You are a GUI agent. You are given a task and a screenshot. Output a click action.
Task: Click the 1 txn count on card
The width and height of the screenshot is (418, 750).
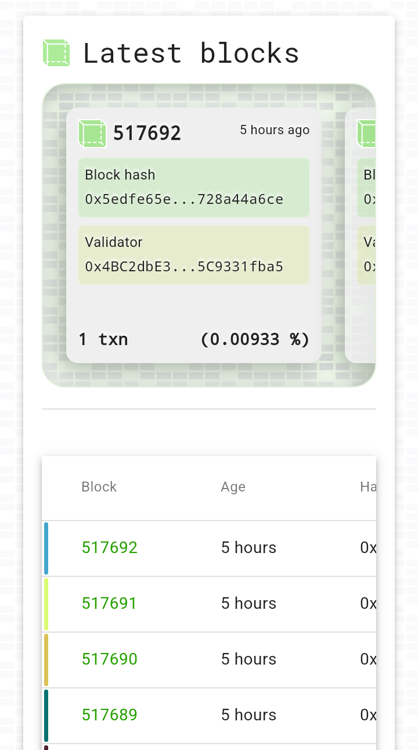pyautogui.click(x=103, y=339)
